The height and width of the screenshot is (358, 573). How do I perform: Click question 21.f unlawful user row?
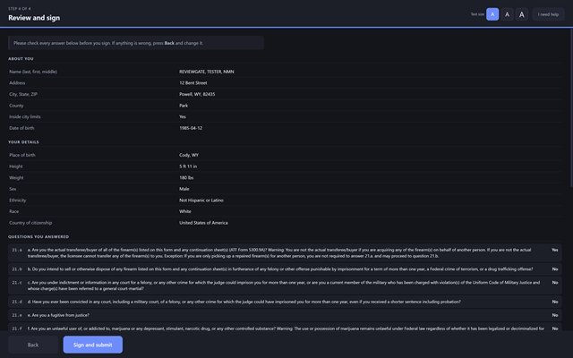[x=285, y=328]
